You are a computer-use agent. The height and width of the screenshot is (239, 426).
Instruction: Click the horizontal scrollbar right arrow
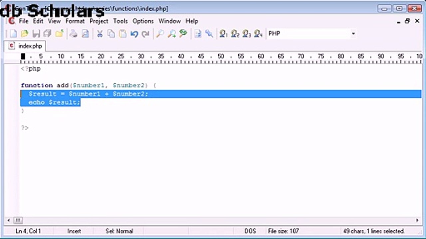(x=417, y=220)
